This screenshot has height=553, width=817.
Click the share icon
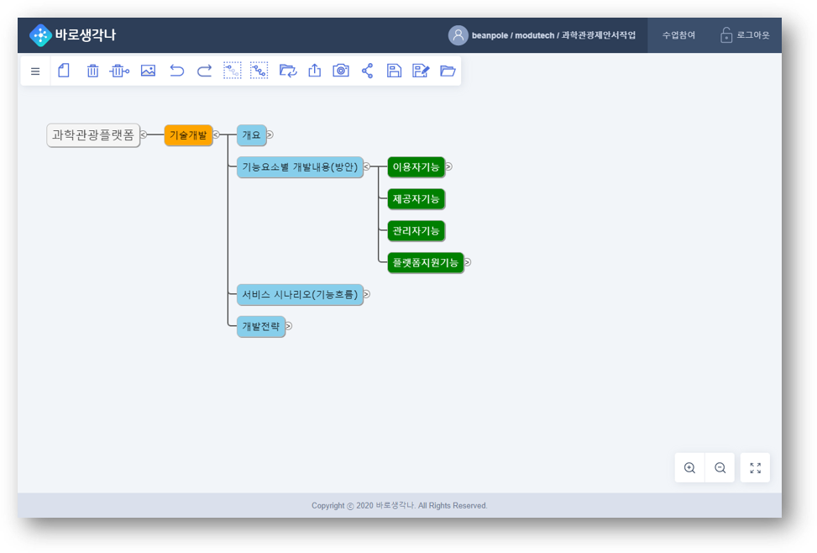(x=368, y=71)
